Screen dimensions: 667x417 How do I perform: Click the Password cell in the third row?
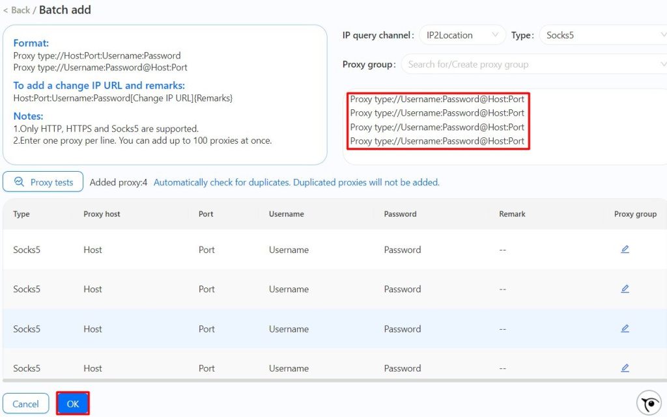pyautogui.click(x=403, y=329)
